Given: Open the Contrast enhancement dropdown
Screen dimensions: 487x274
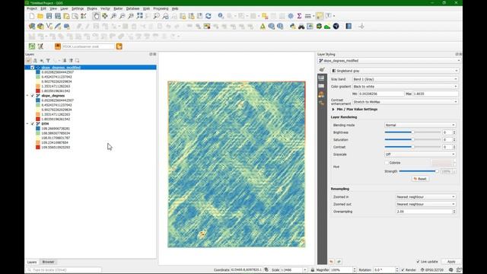Looking at the screenshot, I should click(405, 102).
